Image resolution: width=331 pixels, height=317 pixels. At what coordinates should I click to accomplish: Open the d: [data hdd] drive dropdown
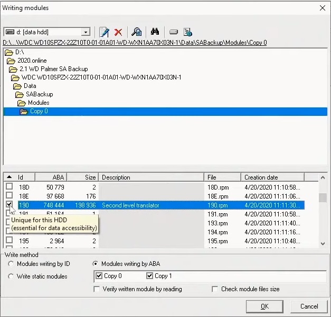click(86, 32)
